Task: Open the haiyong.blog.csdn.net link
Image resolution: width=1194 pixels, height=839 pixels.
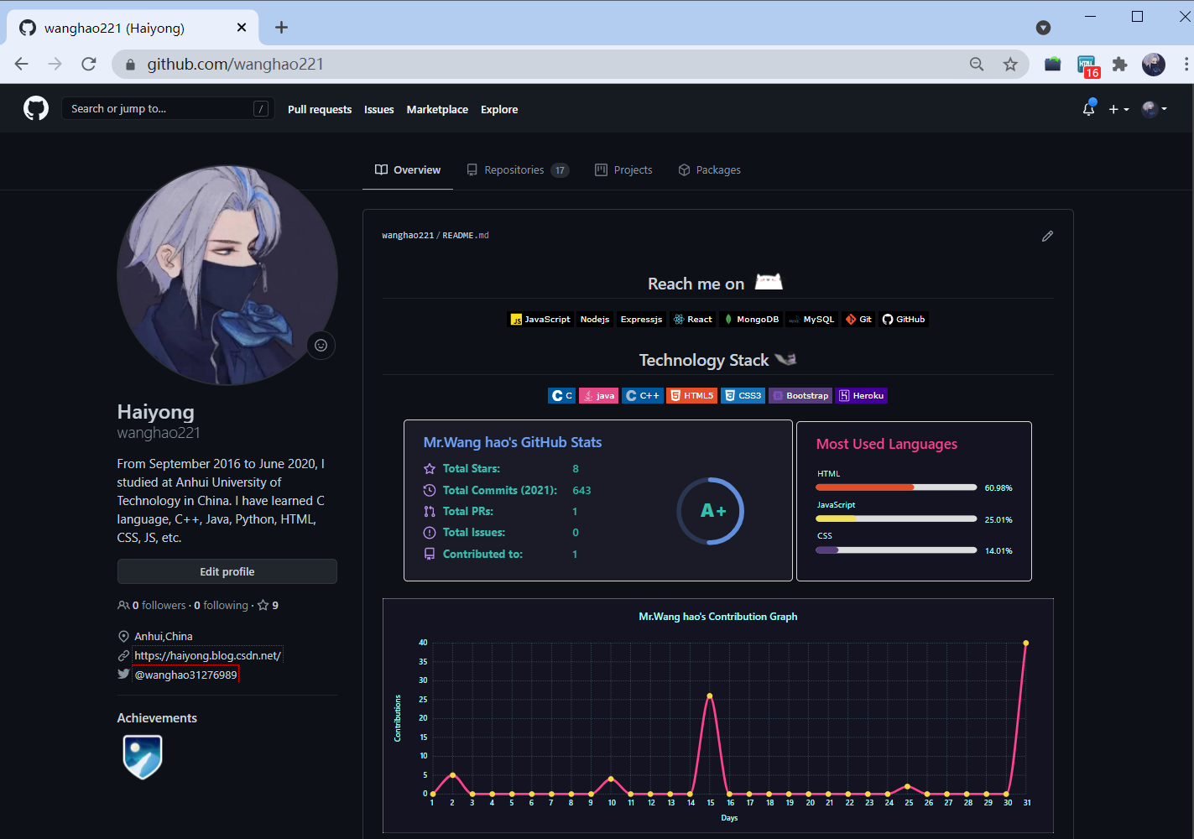Action: [x=207, y=655]
